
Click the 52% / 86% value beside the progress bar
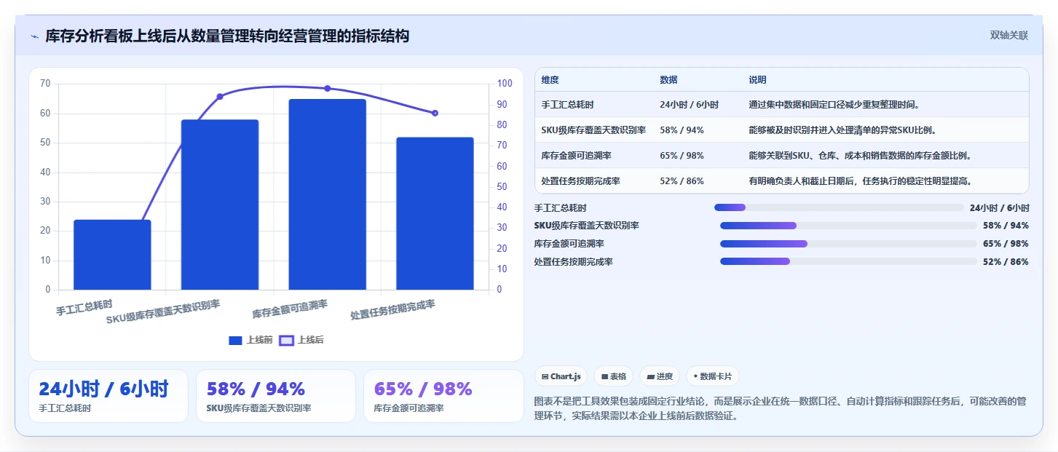tap(1006, 261)
